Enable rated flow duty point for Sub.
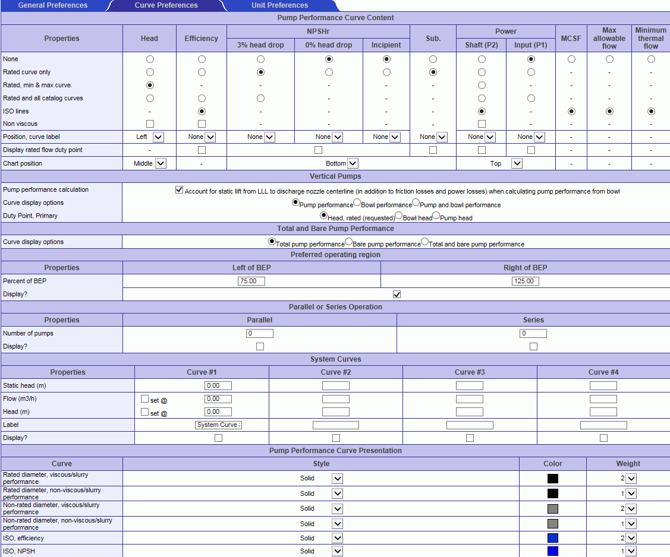 (x=433, y=150)
